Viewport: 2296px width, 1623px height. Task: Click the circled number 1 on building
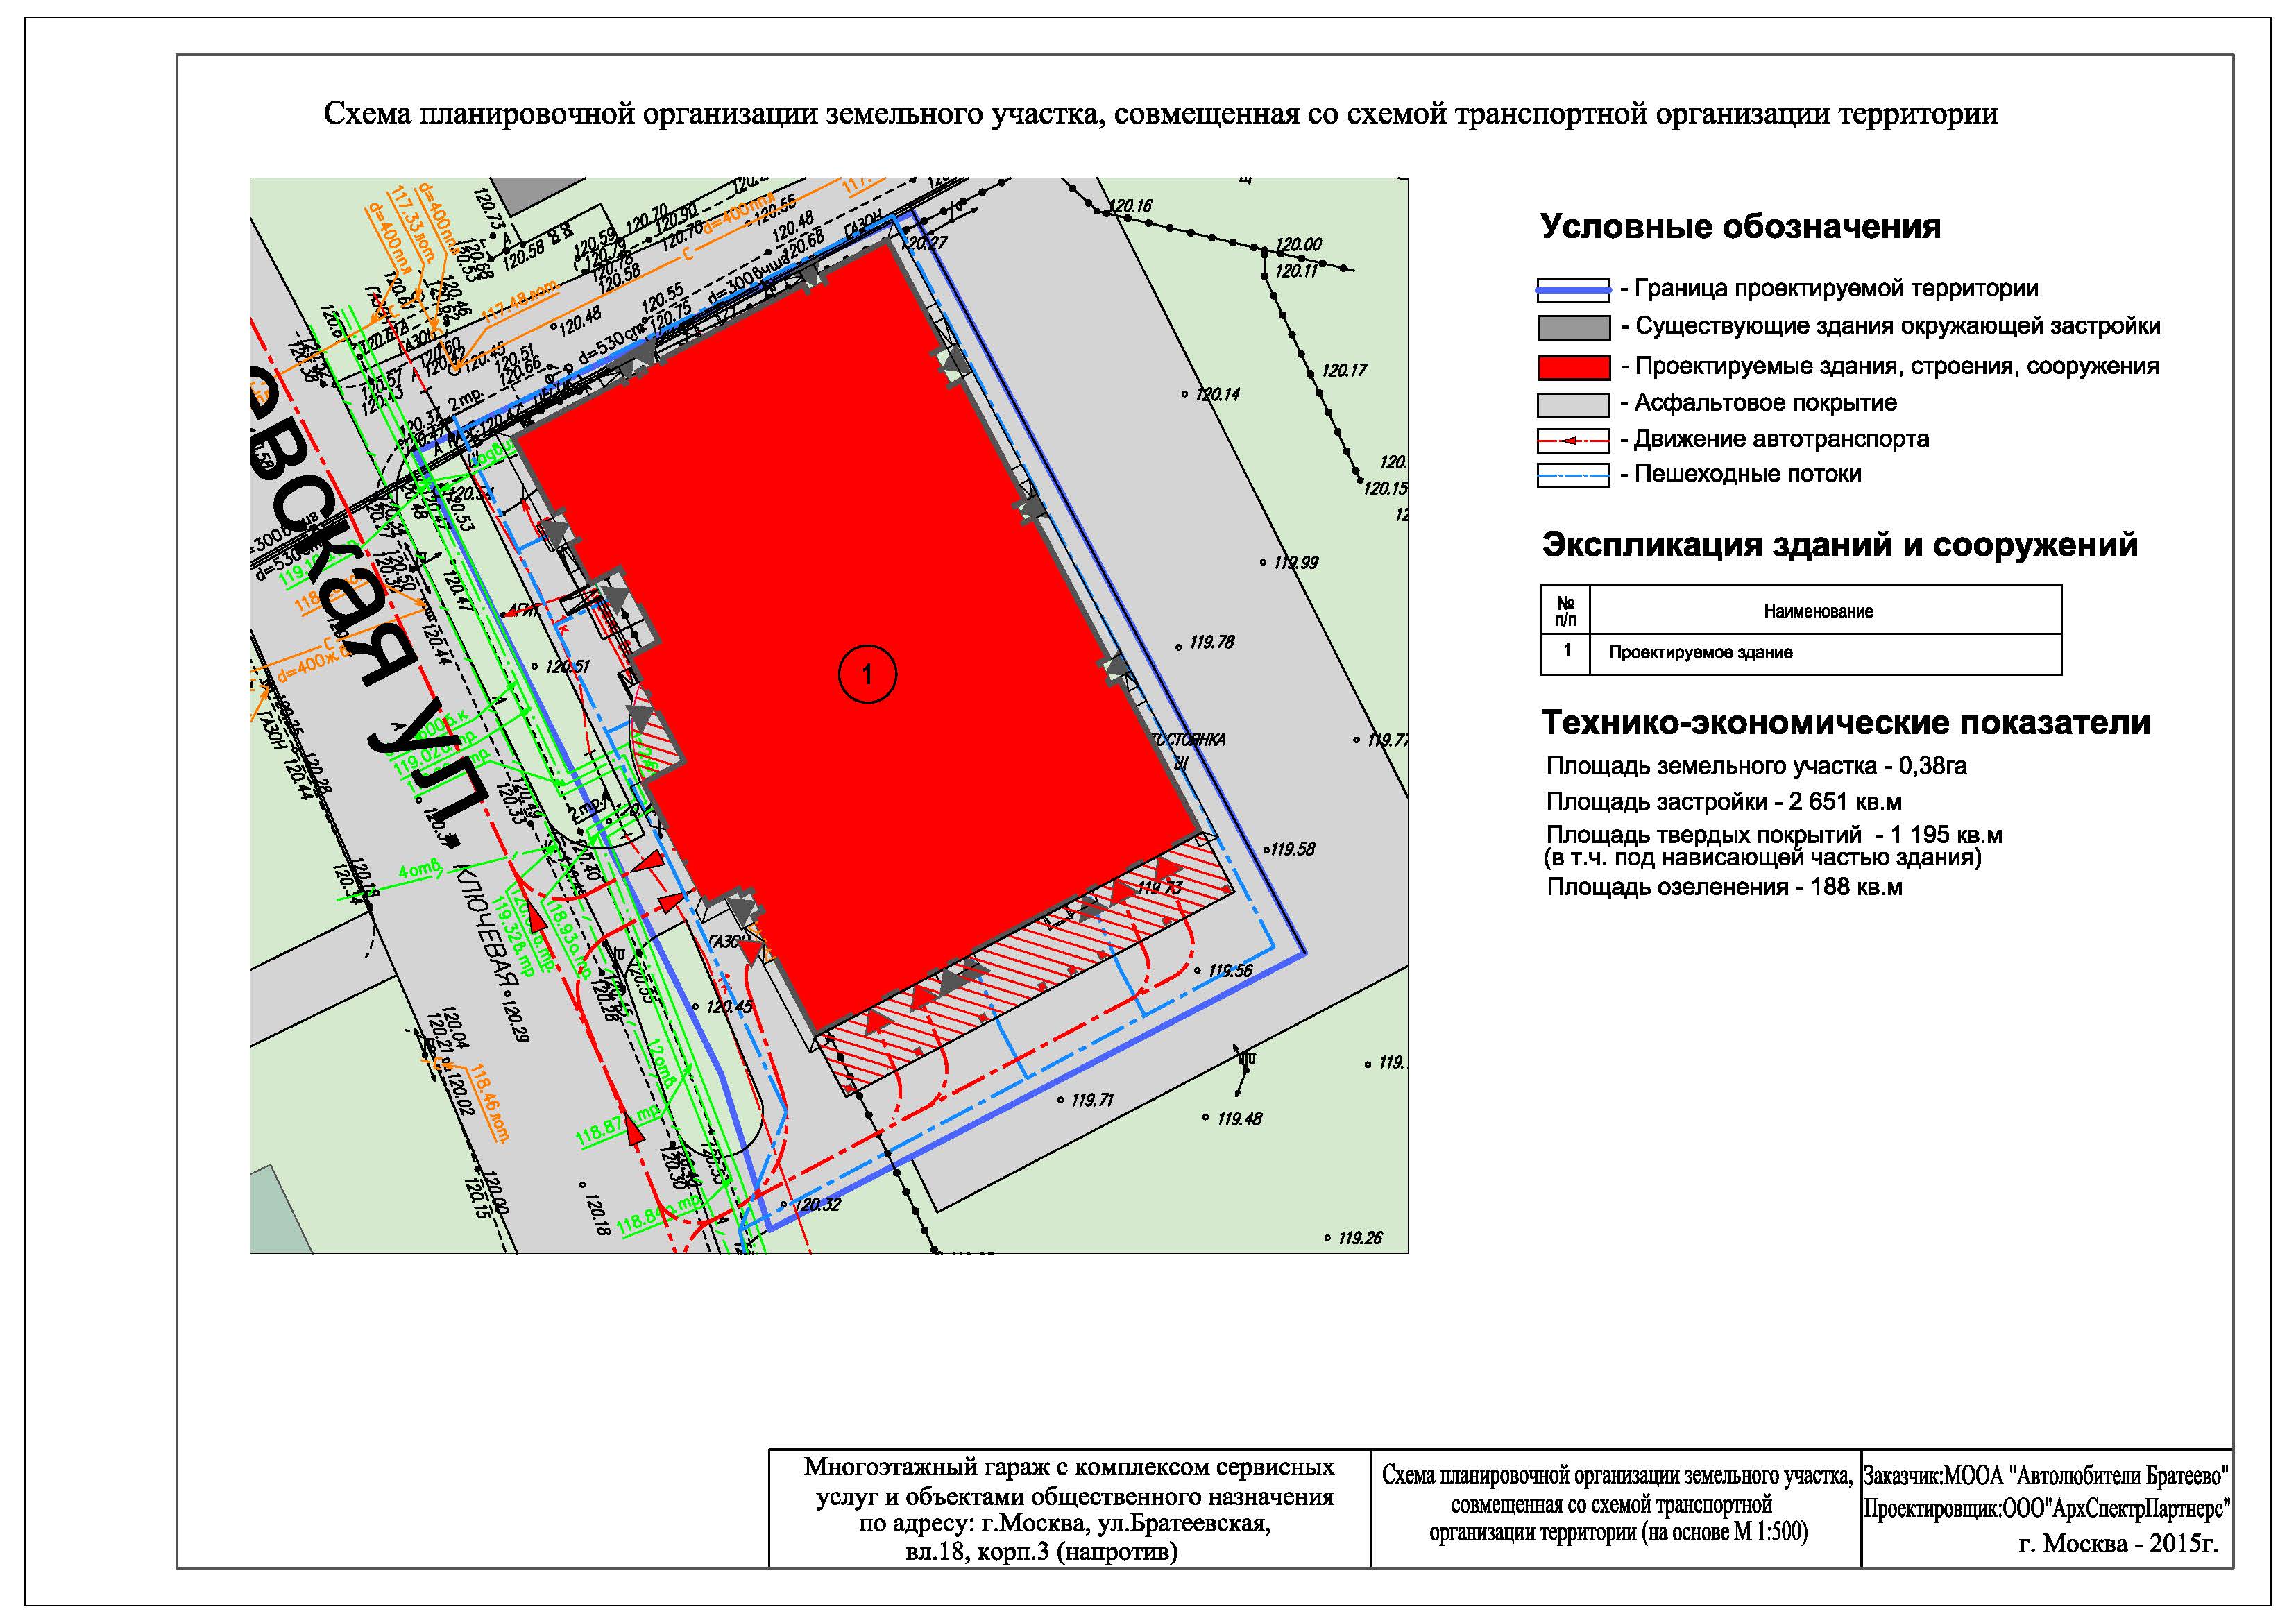(x=867, y=675)
